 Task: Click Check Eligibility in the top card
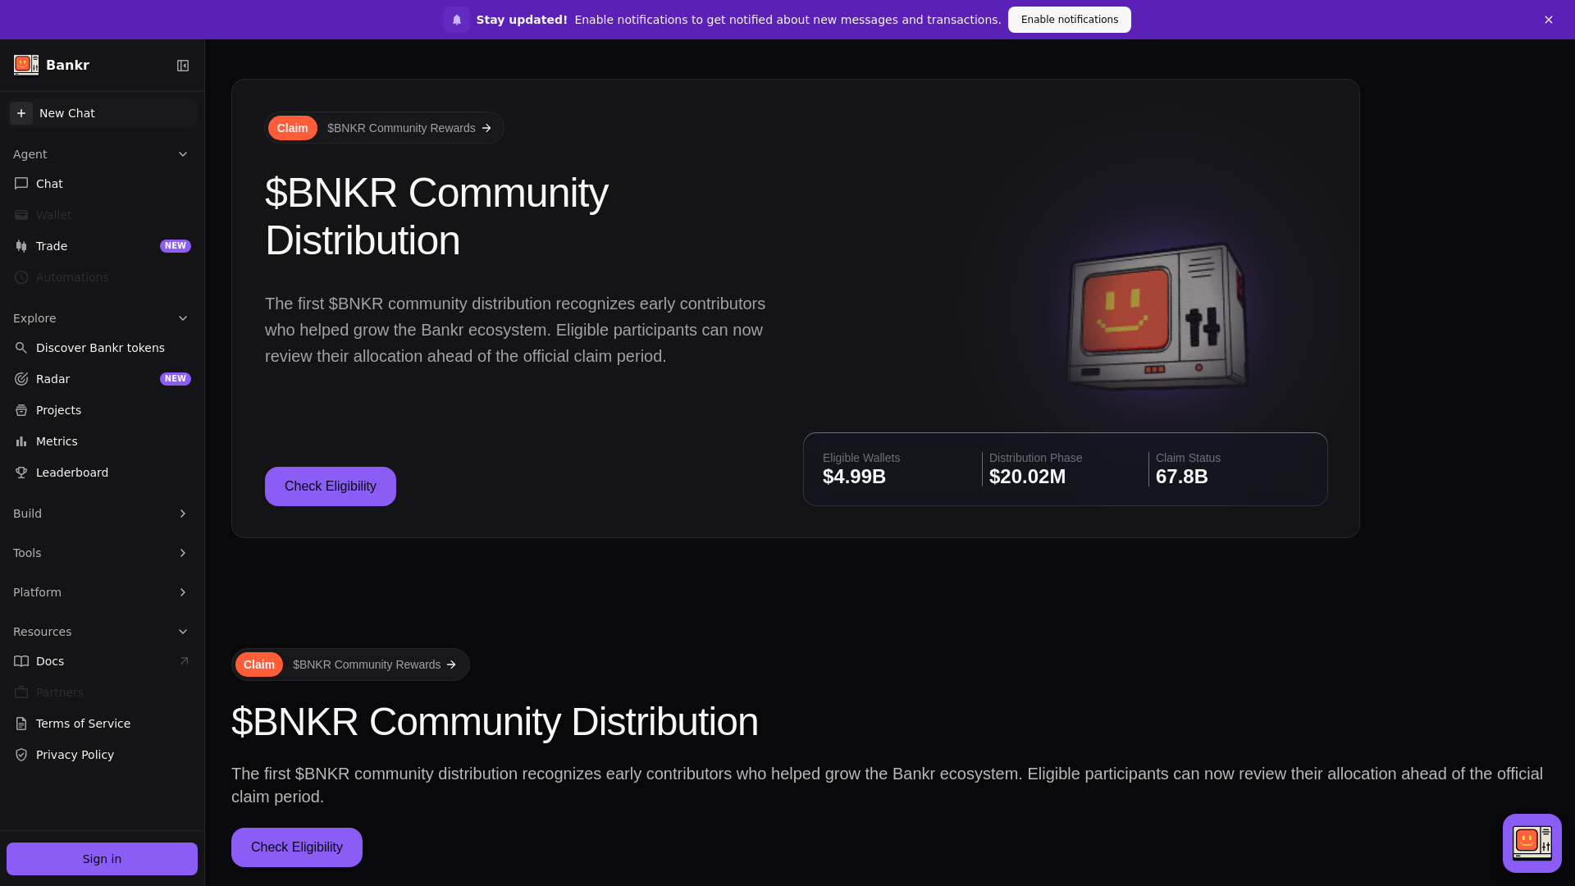(331, 486)
